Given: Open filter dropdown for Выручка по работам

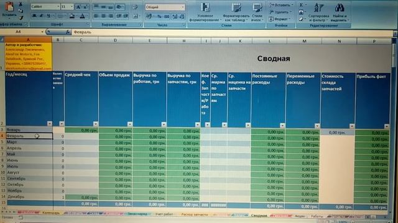Looking at the screenshot, I should [164, 125].
